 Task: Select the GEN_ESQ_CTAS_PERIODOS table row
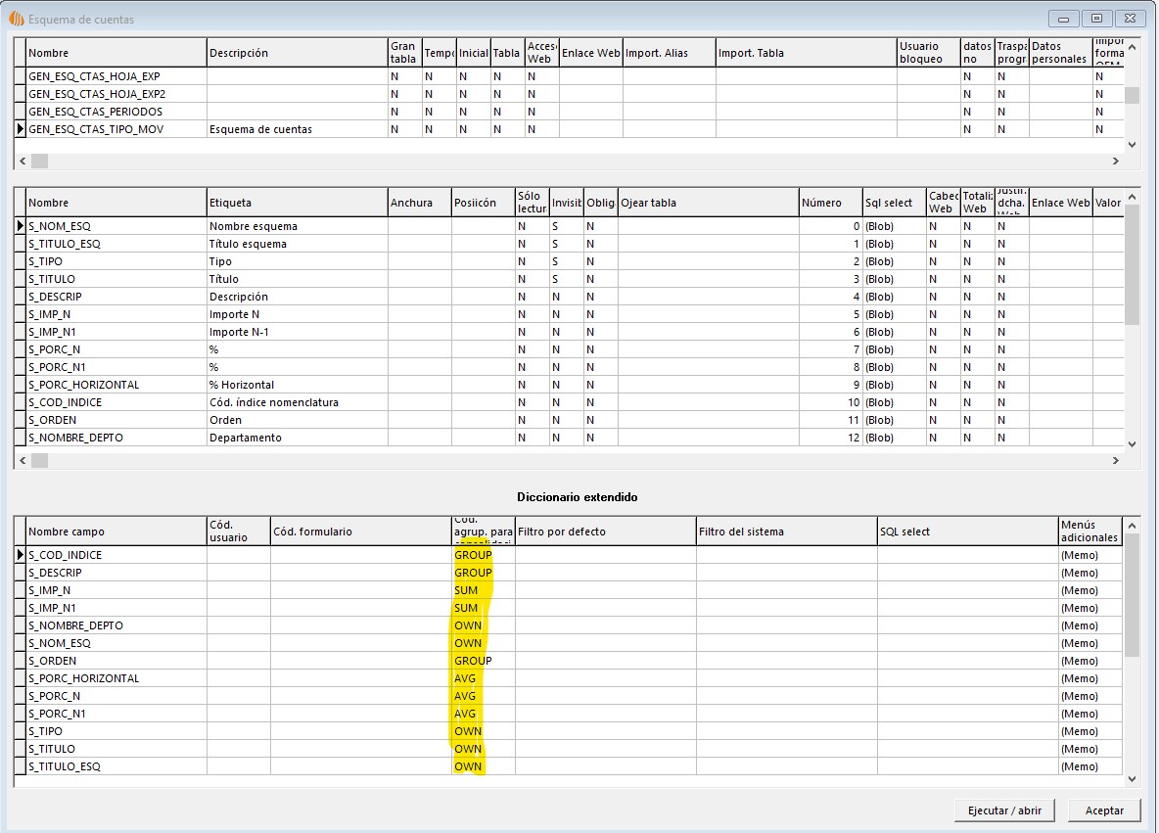click(115, 112)
